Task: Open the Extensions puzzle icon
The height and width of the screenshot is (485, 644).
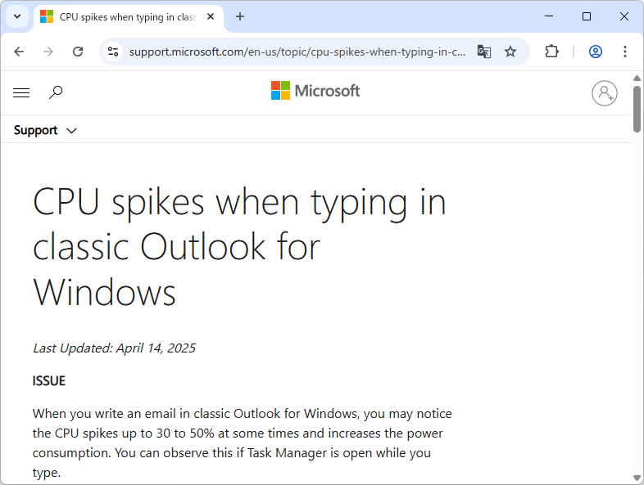Action: click(551, 52)
